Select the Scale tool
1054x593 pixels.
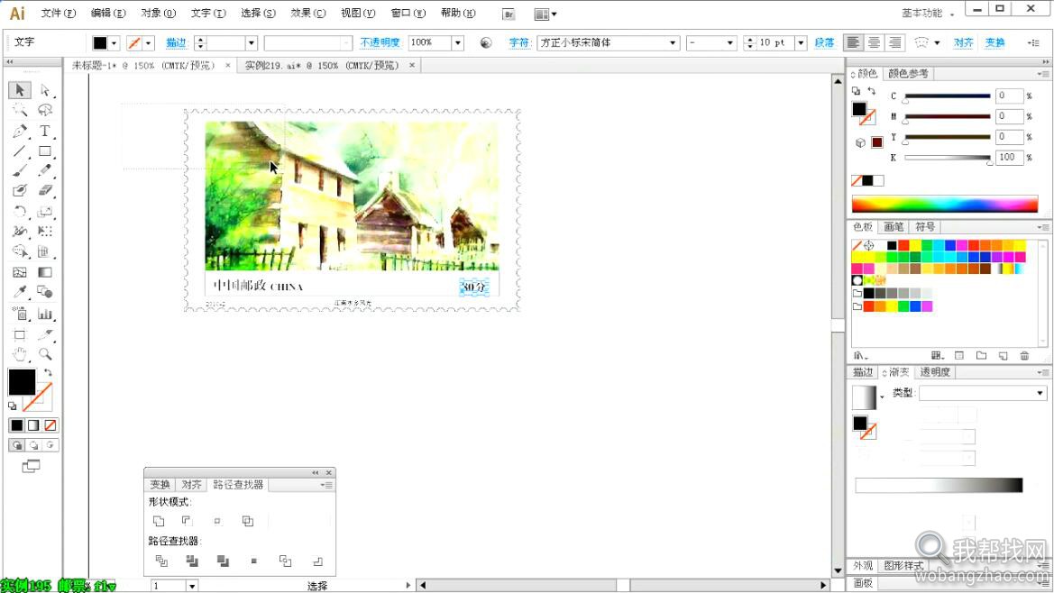(x=45, y=212)
